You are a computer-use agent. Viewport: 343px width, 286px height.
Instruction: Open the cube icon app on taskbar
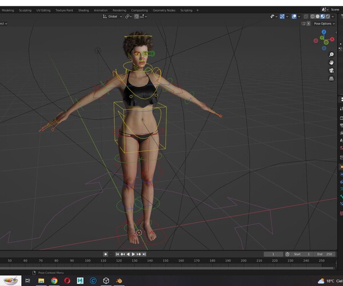pyautogui.click(x=106, y=280)
